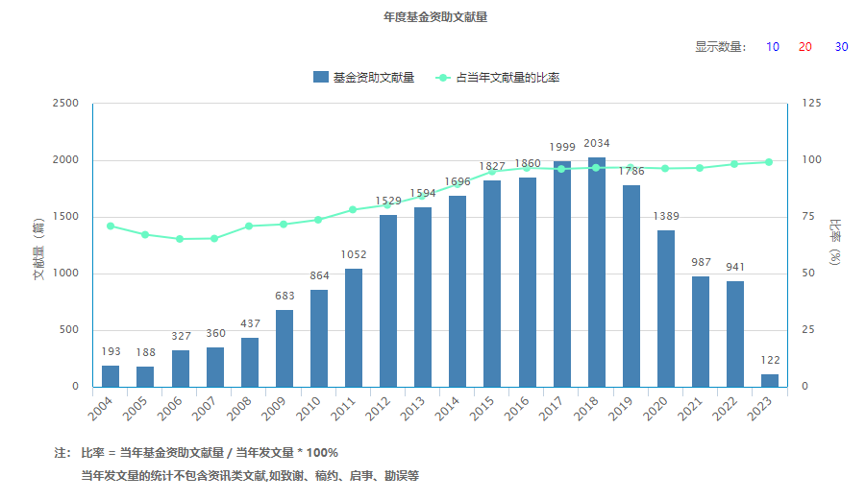This screenshot has width=866, height=500.
Task: Click the 1500 left axis value
Action: click(65, 217)
